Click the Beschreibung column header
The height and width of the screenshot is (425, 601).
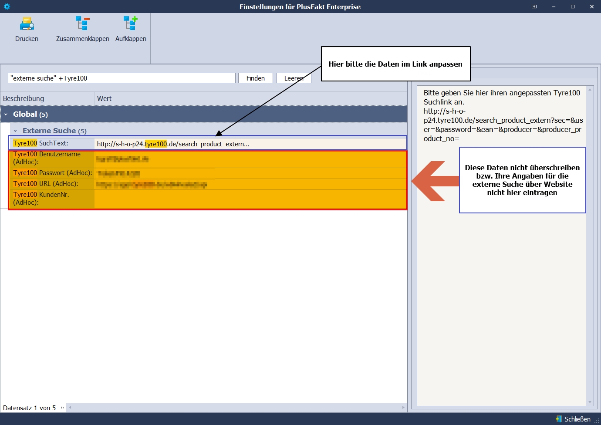[x=47, y=98]
